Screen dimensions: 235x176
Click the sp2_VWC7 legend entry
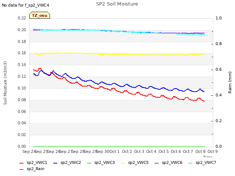[202, 163]
